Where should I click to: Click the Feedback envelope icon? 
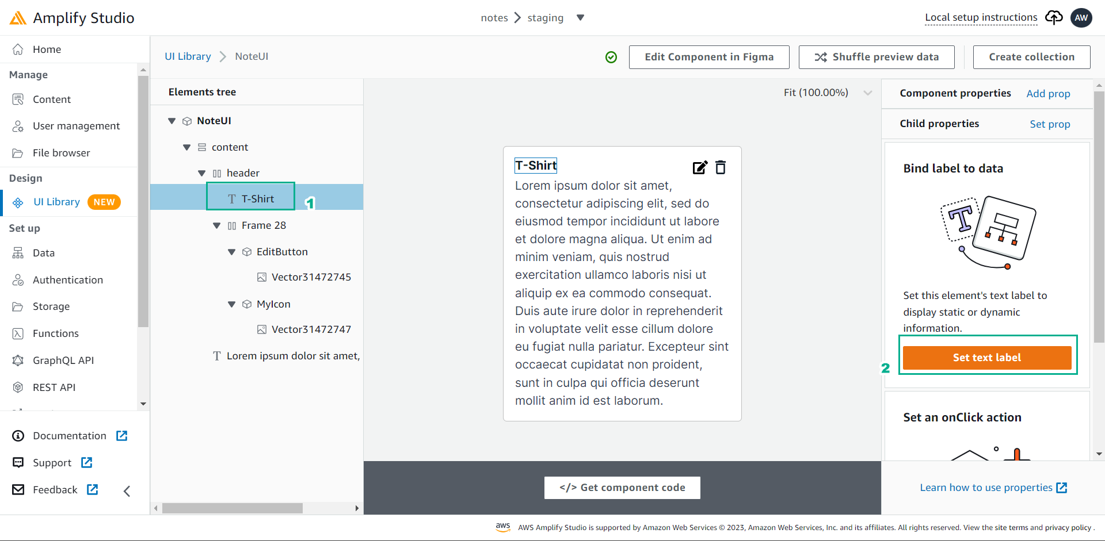18,490
